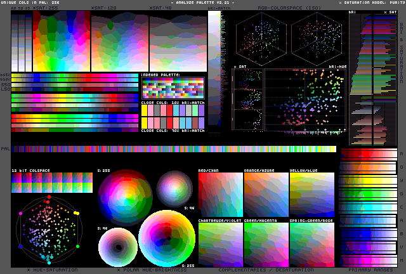Select the left RGB-colorspace isometric cube
The height and width of the screenshot is (274, 406).
(x=261, y=39)
